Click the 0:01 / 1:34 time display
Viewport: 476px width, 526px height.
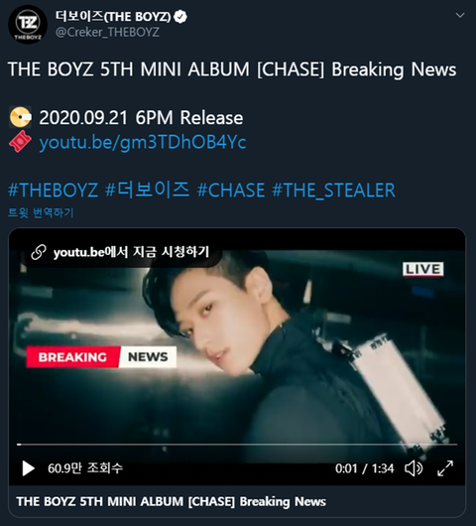(364, 468)
